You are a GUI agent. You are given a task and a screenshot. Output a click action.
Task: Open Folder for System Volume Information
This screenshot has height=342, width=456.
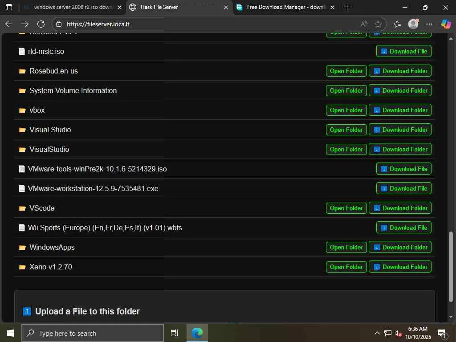pyautogui.click(x=346, y=90)
